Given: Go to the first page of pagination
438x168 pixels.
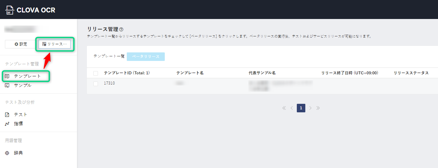Looking at the screenshot, I should click(284, 108).
